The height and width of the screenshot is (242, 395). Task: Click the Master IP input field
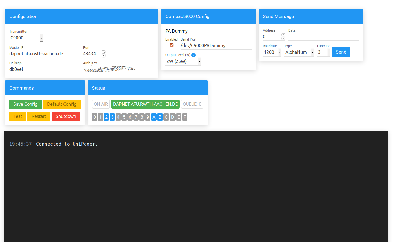(x=45, y=54)
